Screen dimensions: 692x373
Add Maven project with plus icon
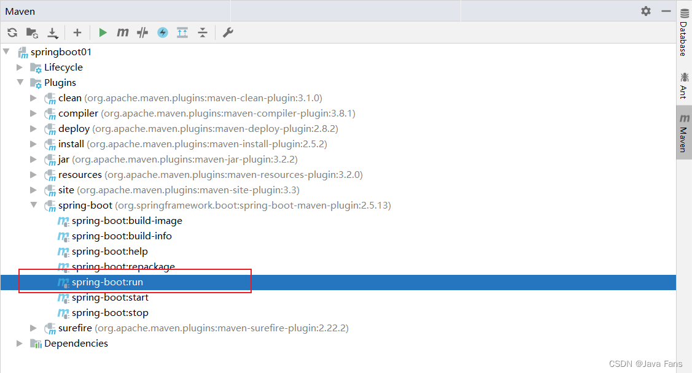click(77, 32)
